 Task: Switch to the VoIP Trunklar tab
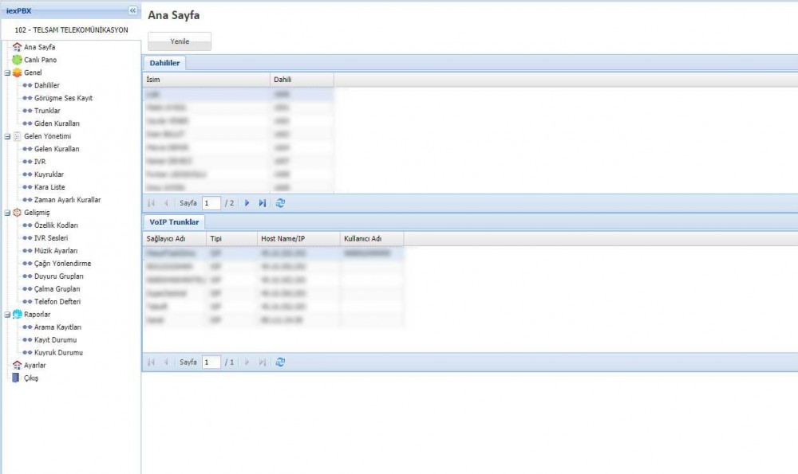point(174,222)
